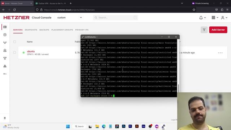
Task: Open the Load Balancers sidebar icon
Action: pyautogui.click(x=5, y=51)
